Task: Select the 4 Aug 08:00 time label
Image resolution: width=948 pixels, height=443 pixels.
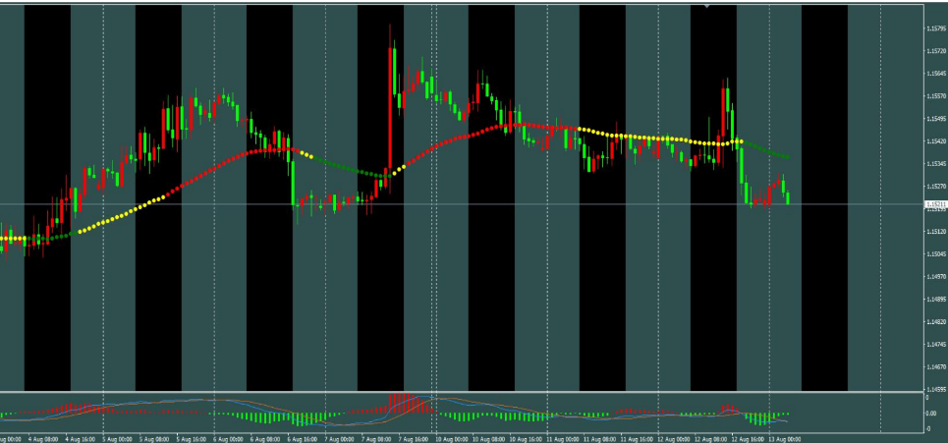Action: click(x=44, y=439)
